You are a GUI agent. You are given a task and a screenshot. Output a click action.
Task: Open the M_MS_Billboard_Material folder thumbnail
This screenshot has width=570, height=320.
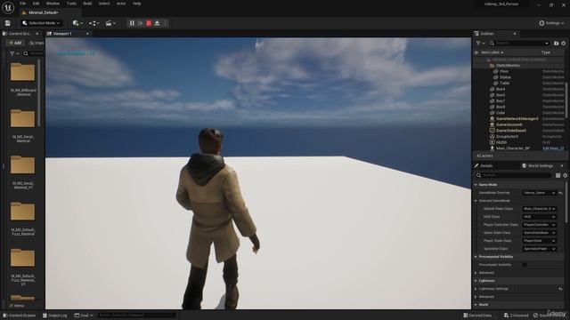22,72
